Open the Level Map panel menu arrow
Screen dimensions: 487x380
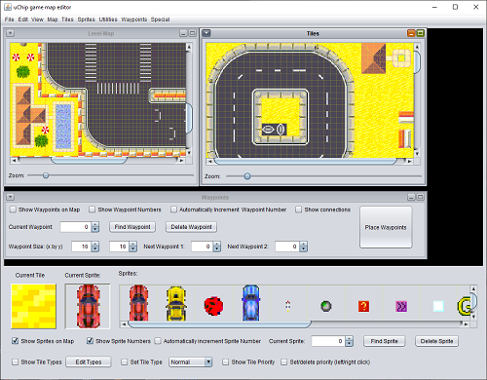pyautogui.click(x=10, y=33)
